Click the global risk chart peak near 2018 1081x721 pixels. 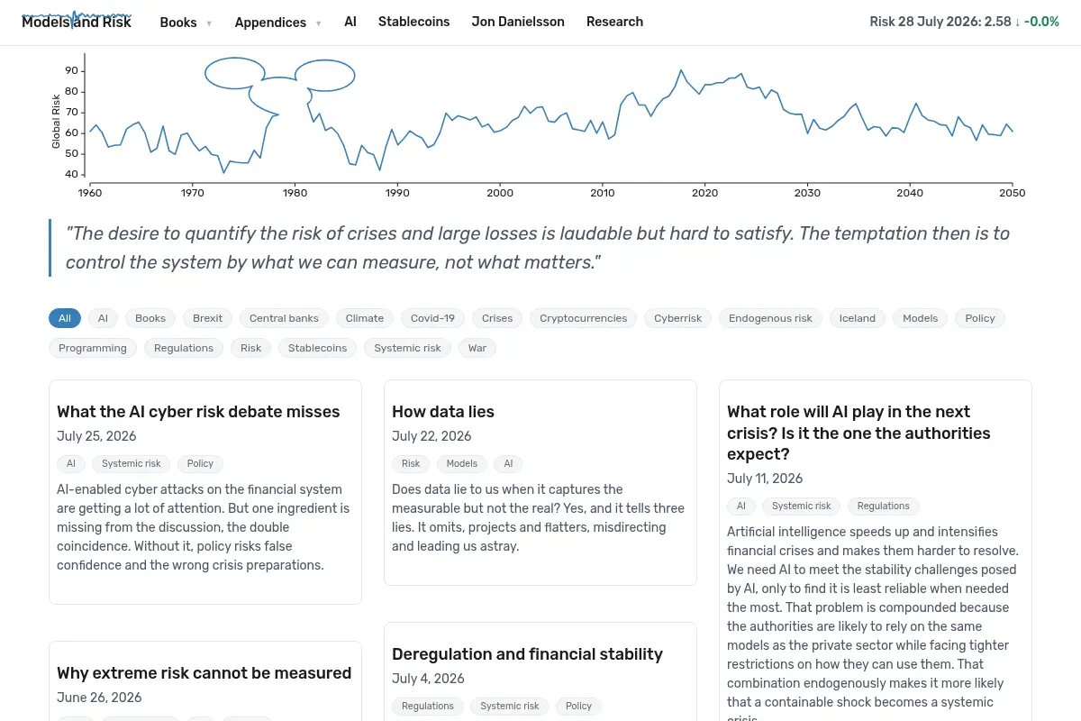pyautogui.click(x=681, y=70)
